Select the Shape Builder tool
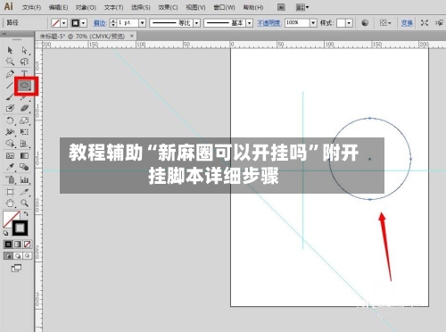The width and height of the screenshot is (446, 332). pyautogui.click(x=10, y=144)
